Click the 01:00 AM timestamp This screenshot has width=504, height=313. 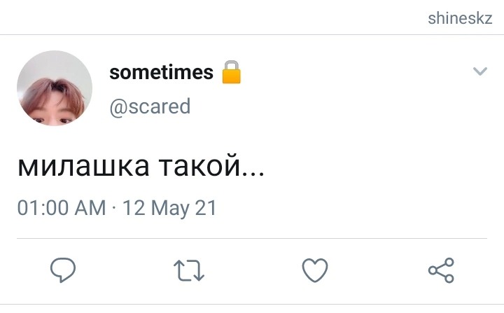(62, 207)
